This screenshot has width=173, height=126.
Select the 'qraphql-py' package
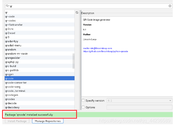[40, 62]
